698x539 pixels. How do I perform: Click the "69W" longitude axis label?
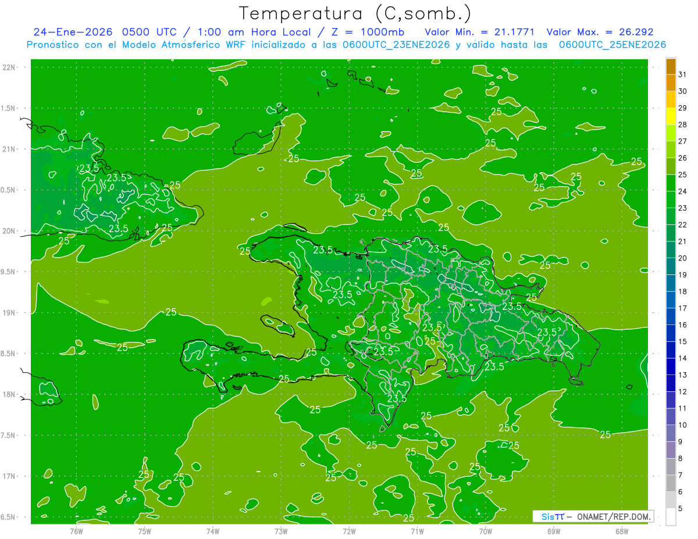pyautogui.click(x=554, y=531)
